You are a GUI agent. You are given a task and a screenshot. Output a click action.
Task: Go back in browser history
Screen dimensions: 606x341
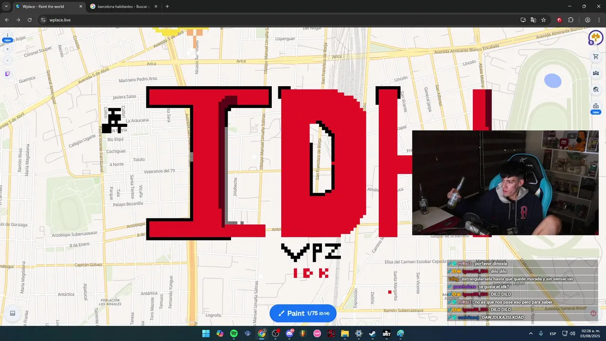click(7, 20)
